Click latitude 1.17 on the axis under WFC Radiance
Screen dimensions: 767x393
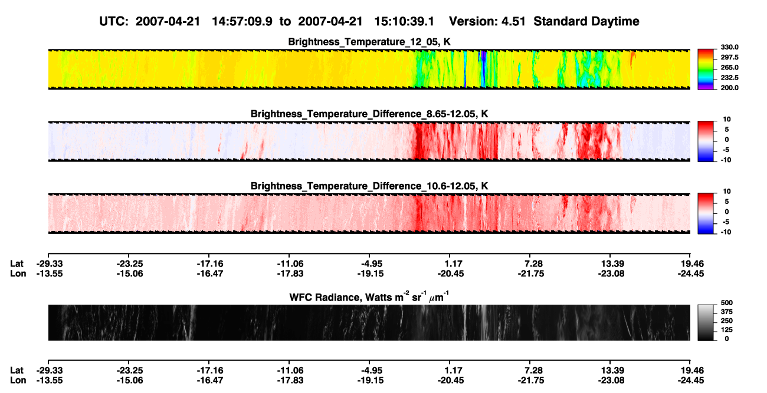point(452,370)
